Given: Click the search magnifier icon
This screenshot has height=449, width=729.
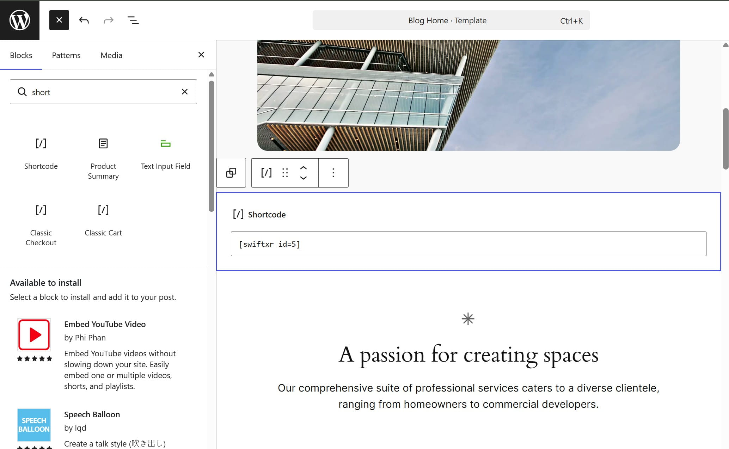Looking at the screenshot, I should point(22,92).
